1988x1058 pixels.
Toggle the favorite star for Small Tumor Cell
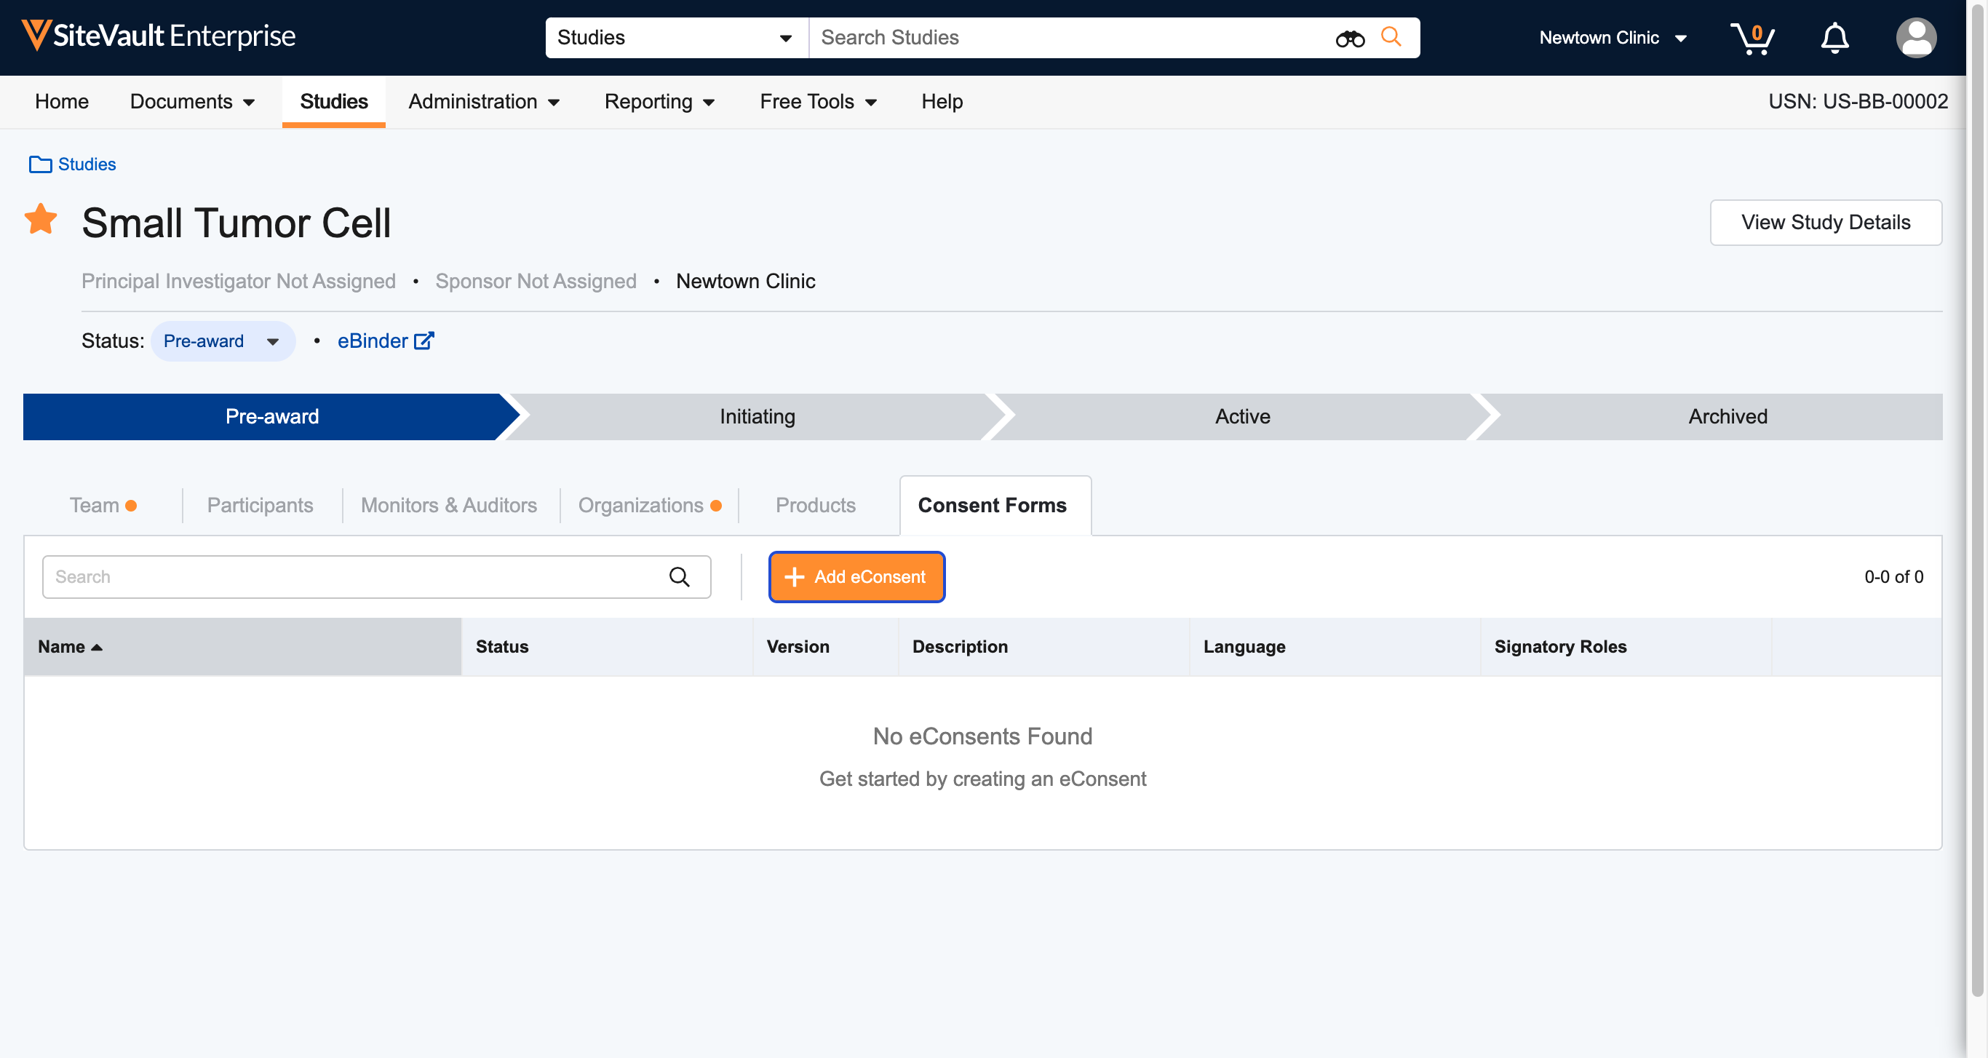click(41, 219)
